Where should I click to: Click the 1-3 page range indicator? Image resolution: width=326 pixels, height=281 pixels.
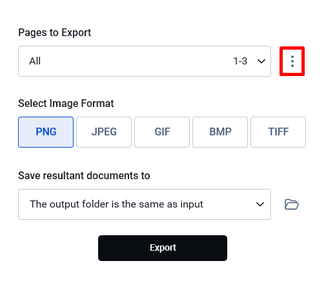tap(240, 61)
